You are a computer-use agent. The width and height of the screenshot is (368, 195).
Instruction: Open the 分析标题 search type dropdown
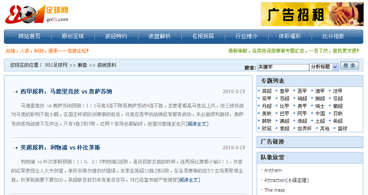(x=324, y=67)
